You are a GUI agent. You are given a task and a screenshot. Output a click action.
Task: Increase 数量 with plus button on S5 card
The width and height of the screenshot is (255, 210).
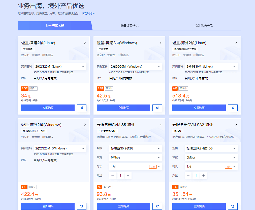click(x=128, y=176)
